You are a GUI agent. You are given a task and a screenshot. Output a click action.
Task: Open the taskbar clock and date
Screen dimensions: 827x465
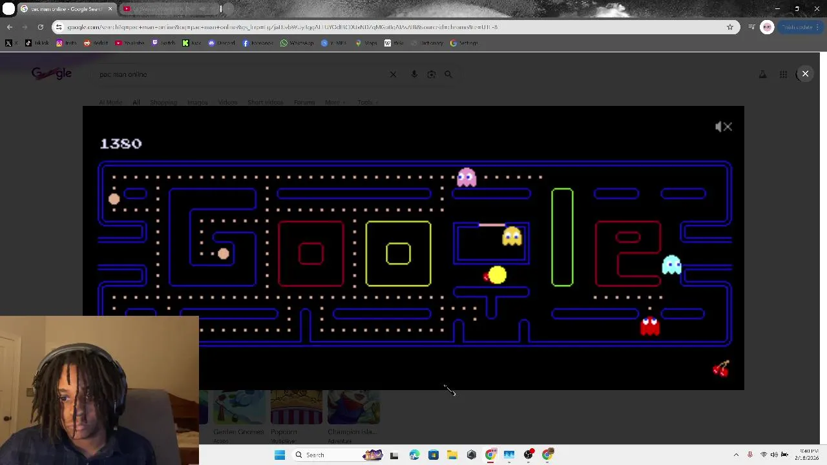pyautogui.click(x=806, y=455)
